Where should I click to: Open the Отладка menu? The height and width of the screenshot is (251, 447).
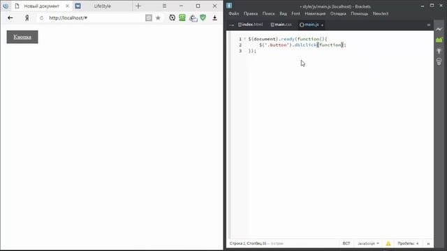point(338,14)
